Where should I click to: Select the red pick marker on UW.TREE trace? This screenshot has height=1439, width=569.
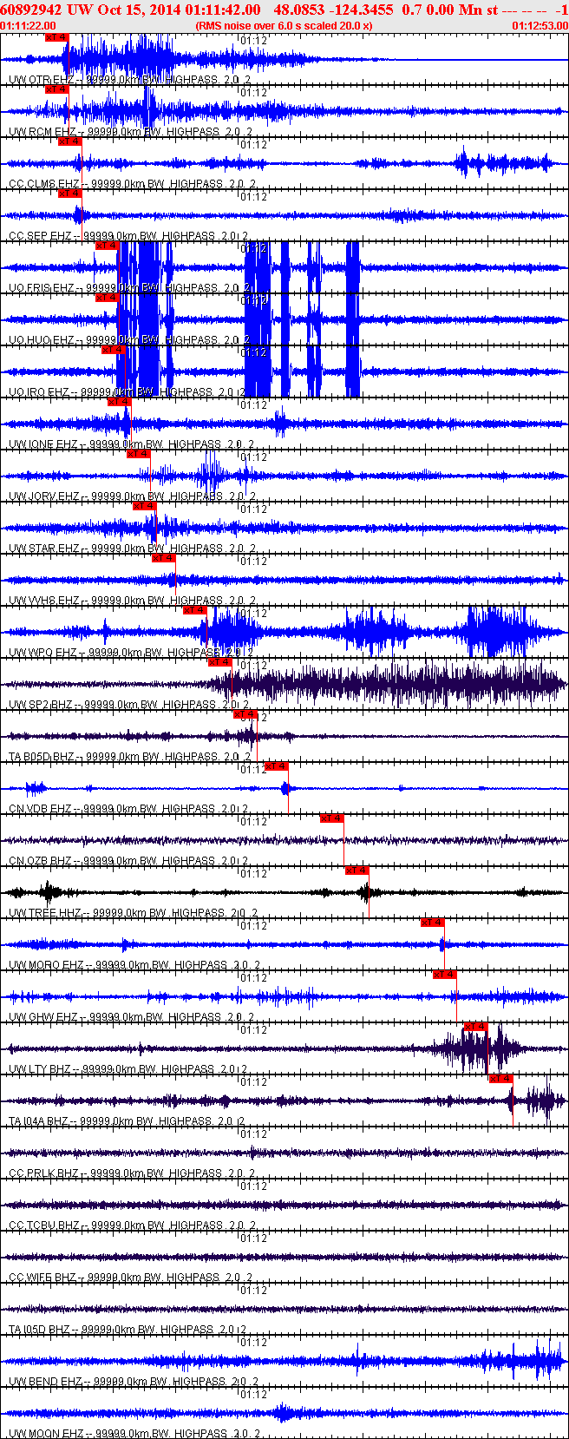(356, 871)
